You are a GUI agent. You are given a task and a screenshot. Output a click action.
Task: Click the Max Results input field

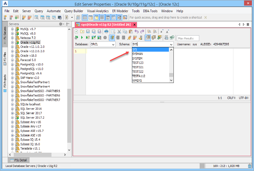point(188,38)
